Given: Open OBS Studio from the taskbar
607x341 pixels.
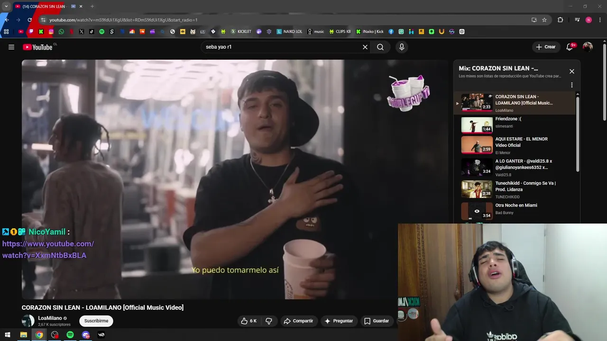Looking at the screenshot, I should point(55,335).
